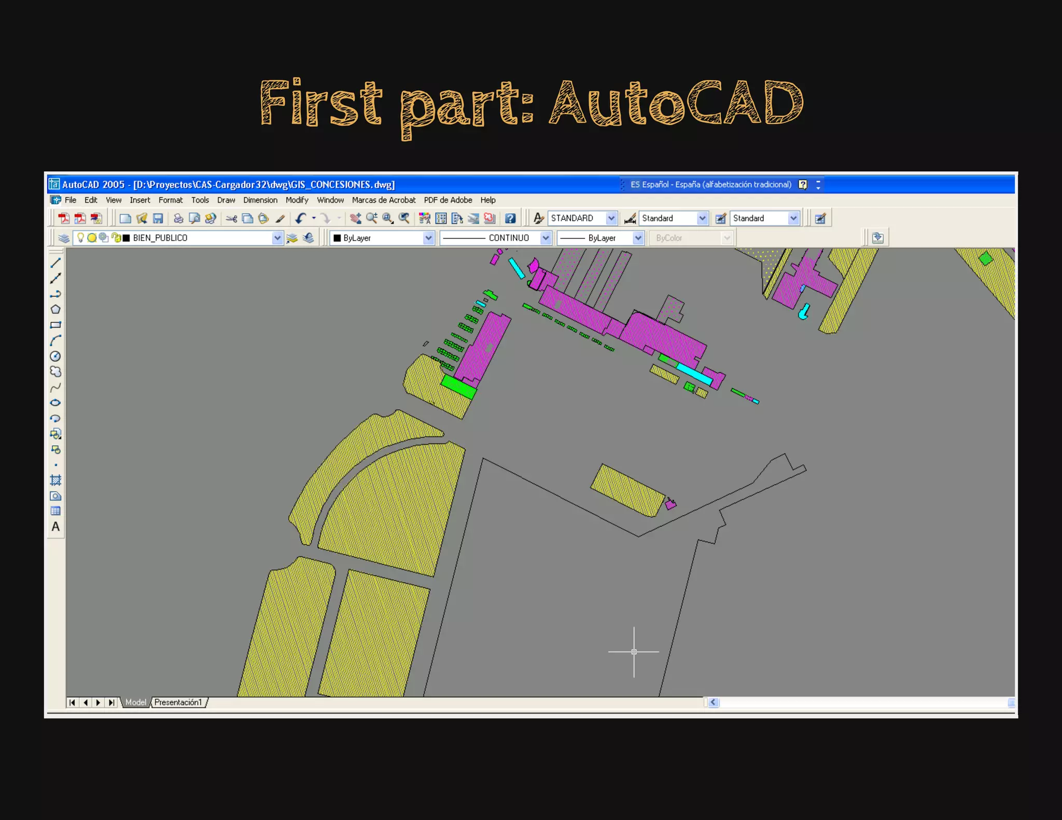Click the Insert Block tool
1062x820 pixels.
[x=55, y=434]
